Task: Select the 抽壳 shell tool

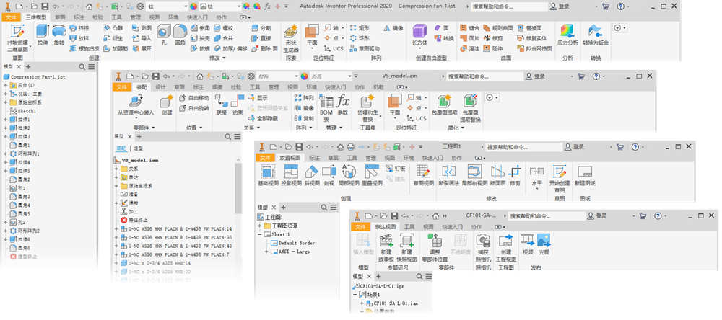Action: (200, 38)
